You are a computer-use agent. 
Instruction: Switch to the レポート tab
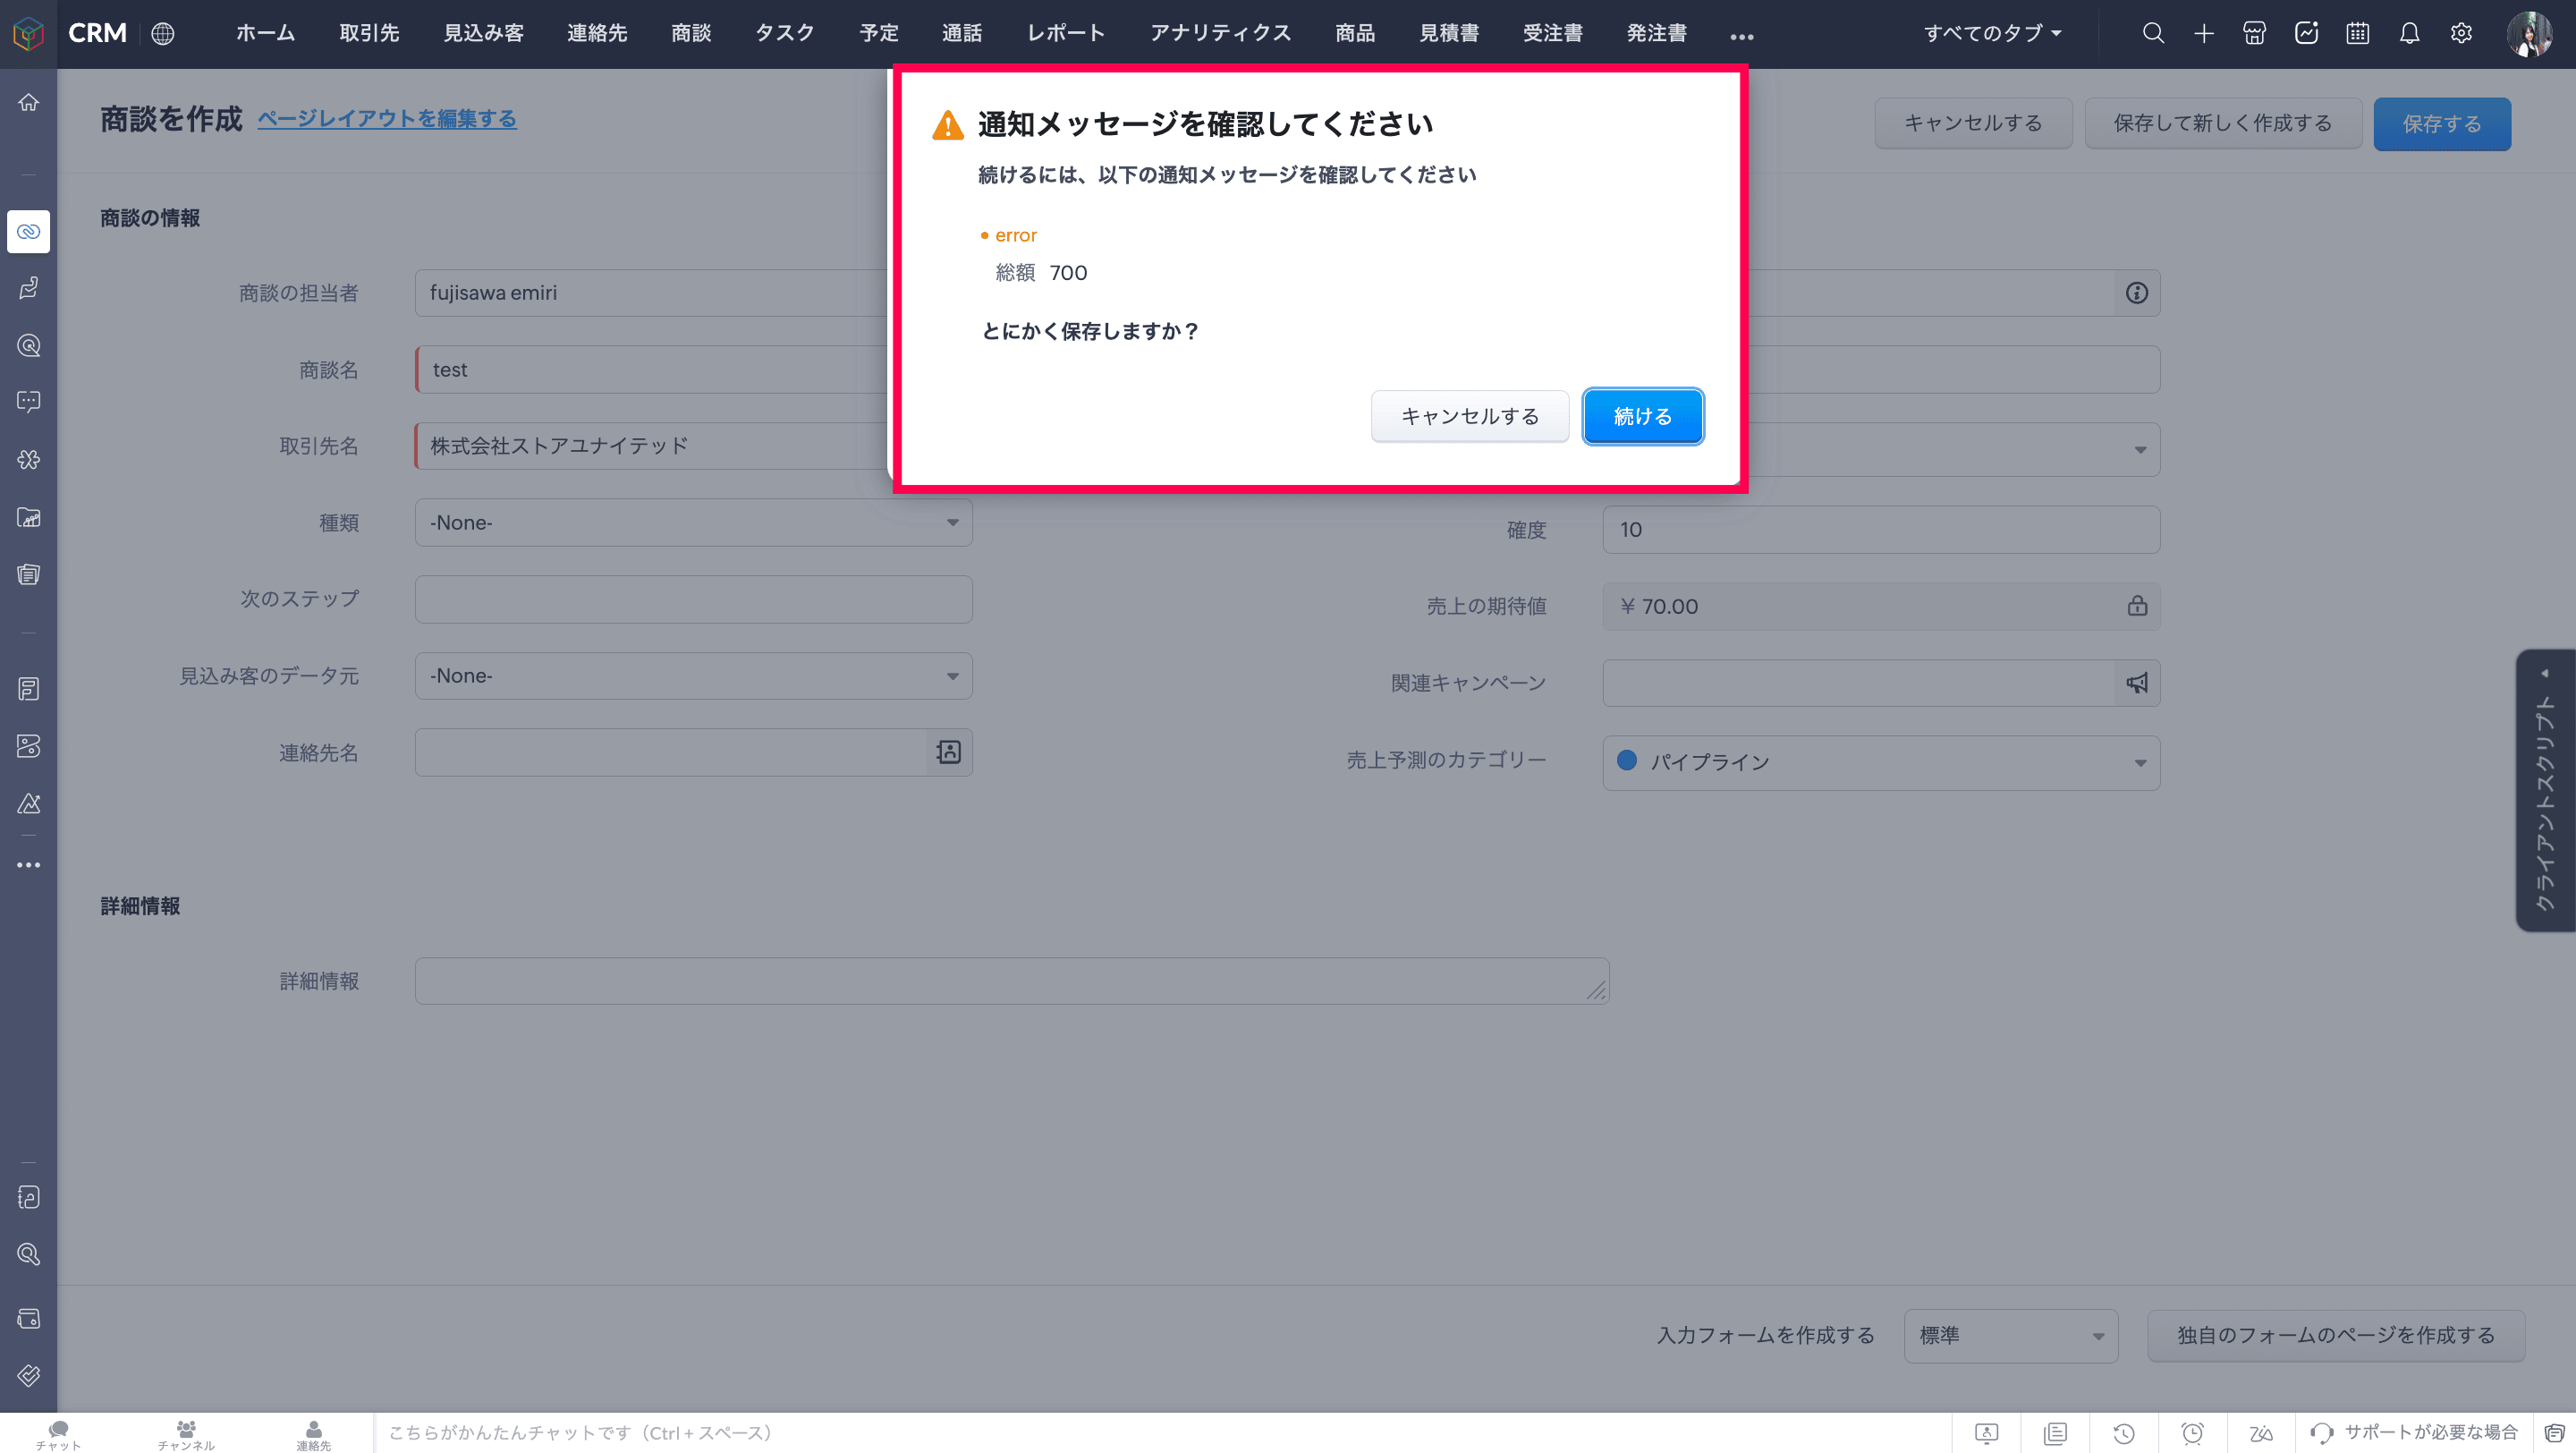tap(1065, 33)
